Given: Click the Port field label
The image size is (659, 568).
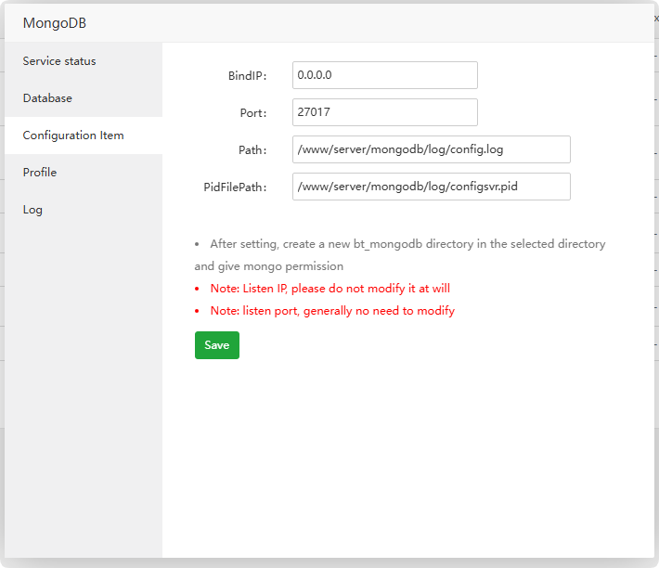Looking at the screenshot, I should tap(253, 113).
